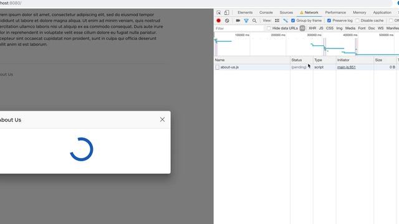Viewport: 399px width, 224px height.
Task: Click the inspect element picker icon
Action: click(219, 12)
